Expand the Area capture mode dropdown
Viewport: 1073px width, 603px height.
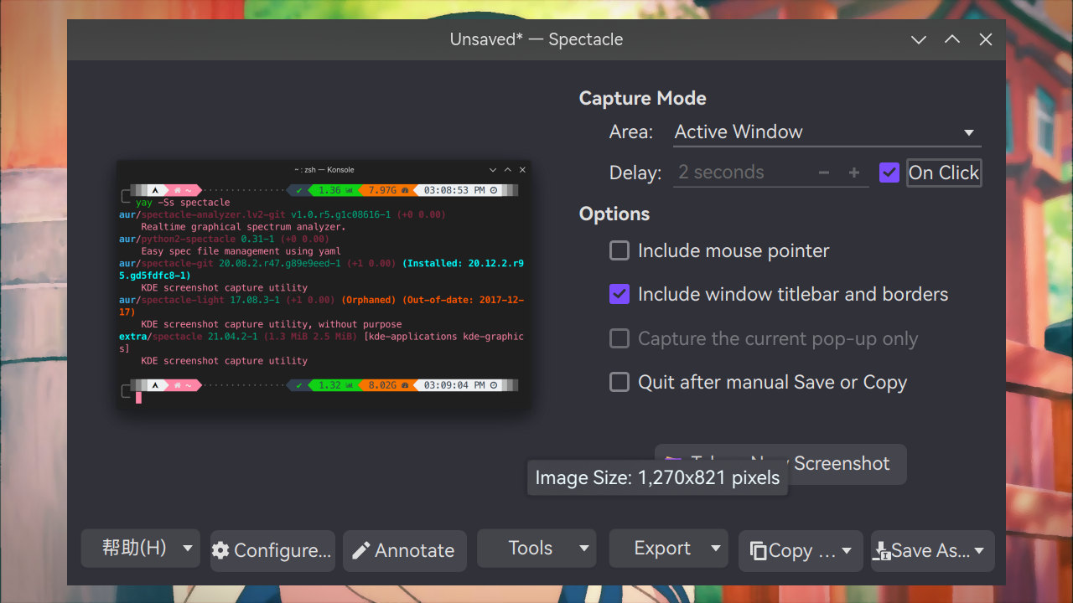[827, 132]
